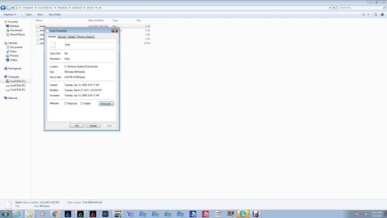Select Windows in the address breadcrumb
The height and width of the screenshot is (218, 387).
tap(62, 8)
